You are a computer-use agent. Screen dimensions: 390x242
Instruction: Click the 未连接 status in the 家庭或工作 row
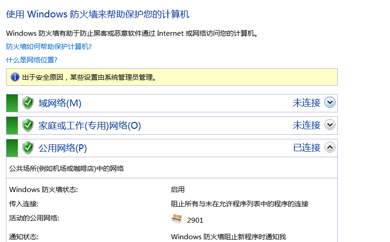(306, 125)
